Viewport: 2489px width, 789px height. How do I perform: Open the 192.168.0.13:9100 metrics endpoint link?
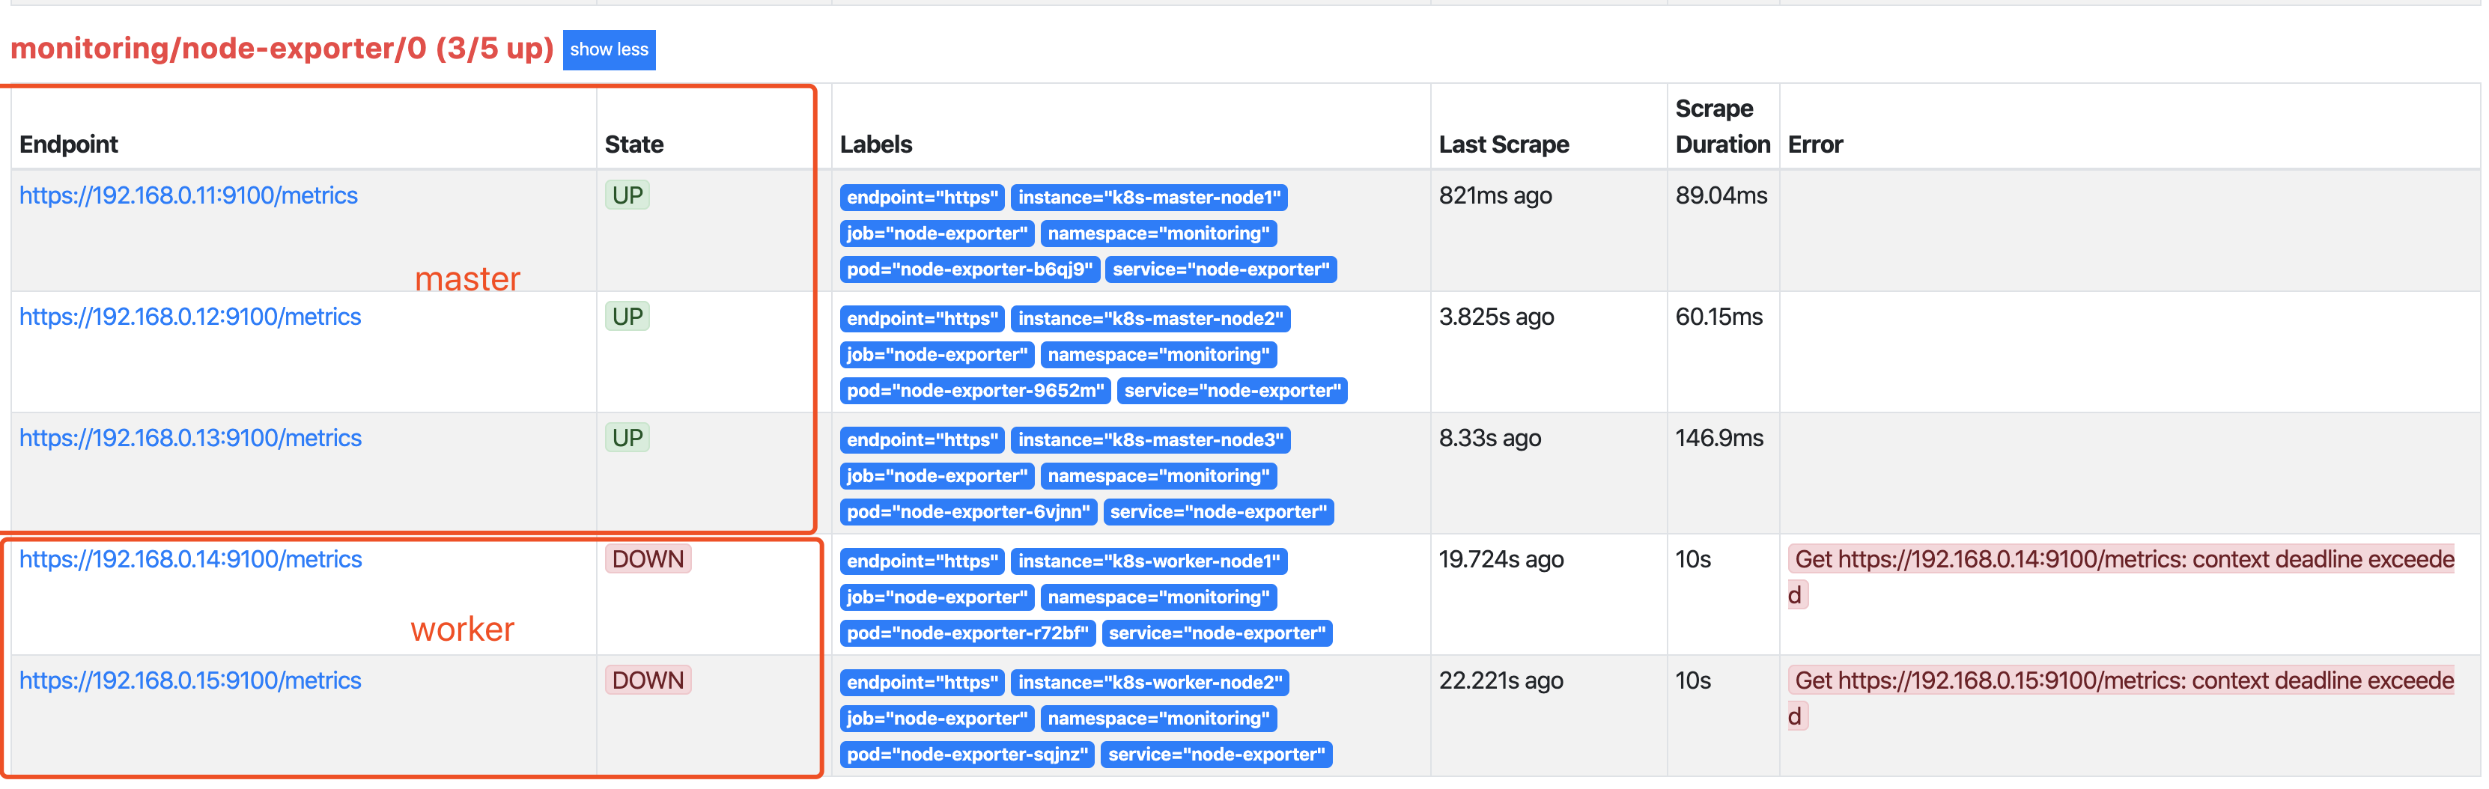(190, 437)
